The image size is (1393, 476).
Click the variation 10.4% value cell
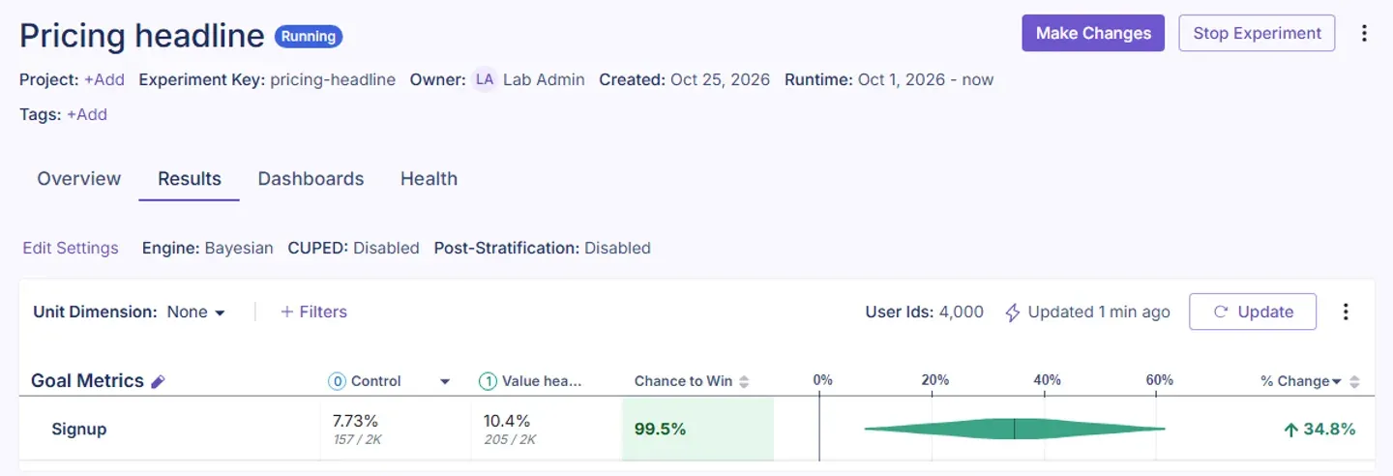click(x=546, y=429)
